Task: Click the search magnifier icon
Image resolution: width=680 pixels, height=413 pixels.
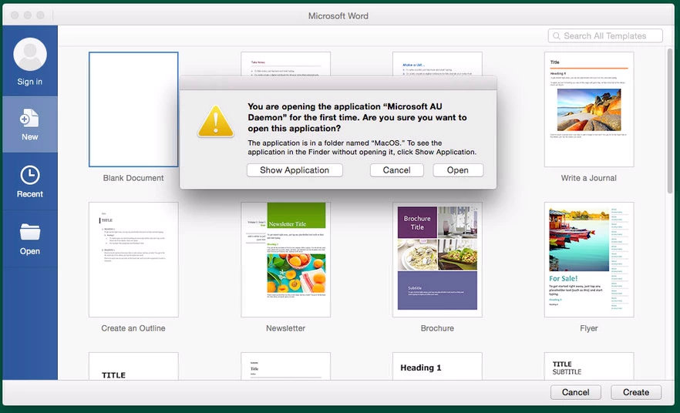Action: pos(557,36)
